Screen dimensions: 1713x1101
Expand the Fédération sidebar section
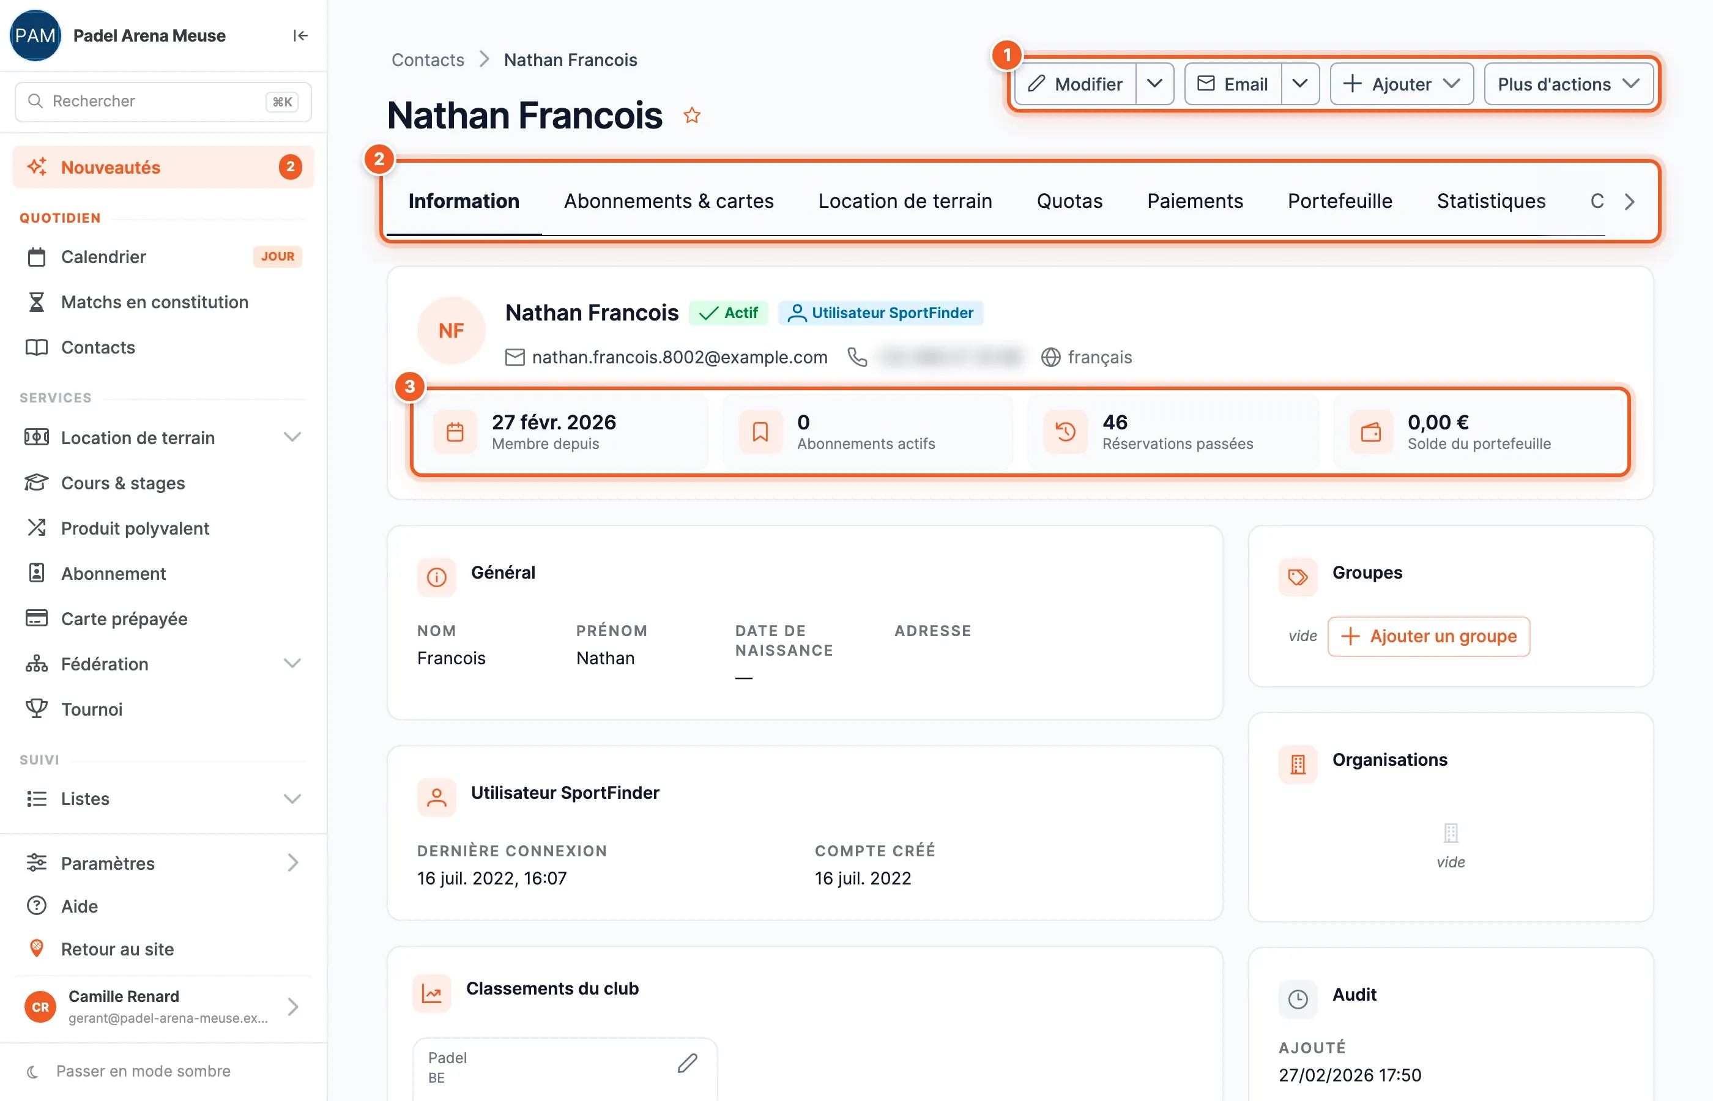click(292, 664)
